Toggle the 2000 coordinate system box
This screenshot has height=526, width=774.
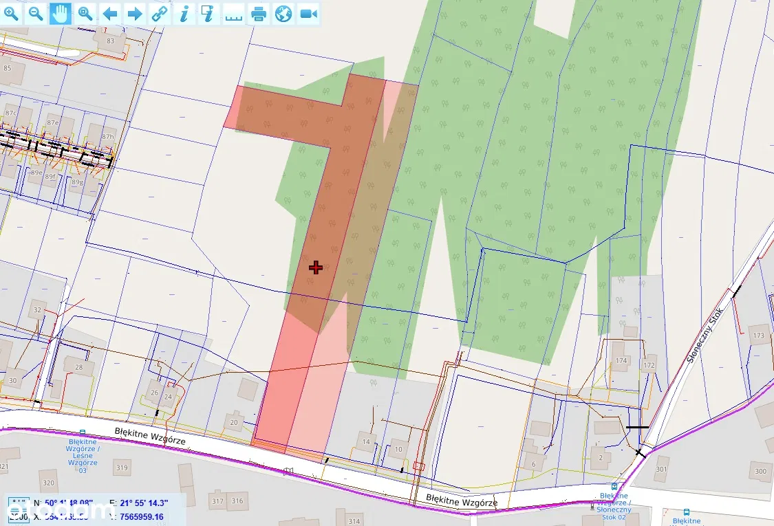pos(18,517)
